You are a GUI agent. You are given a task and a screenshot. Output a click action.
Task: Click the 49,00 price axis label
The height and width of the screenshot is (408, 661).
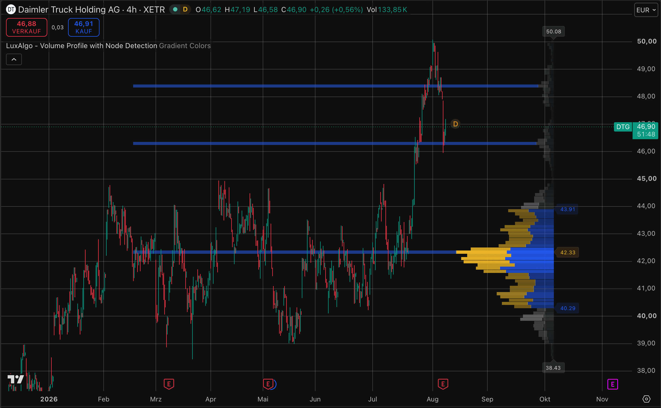pyautogui.click(x=646, y=69)
